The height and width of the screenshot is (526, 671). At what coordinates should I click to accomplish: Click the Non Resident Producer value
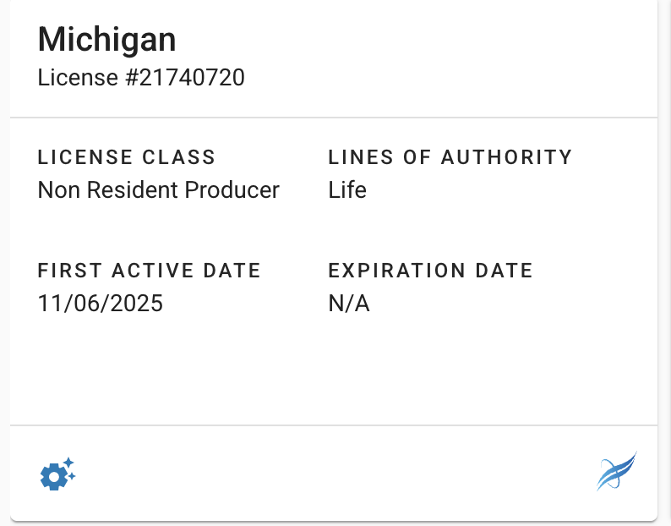158,190
